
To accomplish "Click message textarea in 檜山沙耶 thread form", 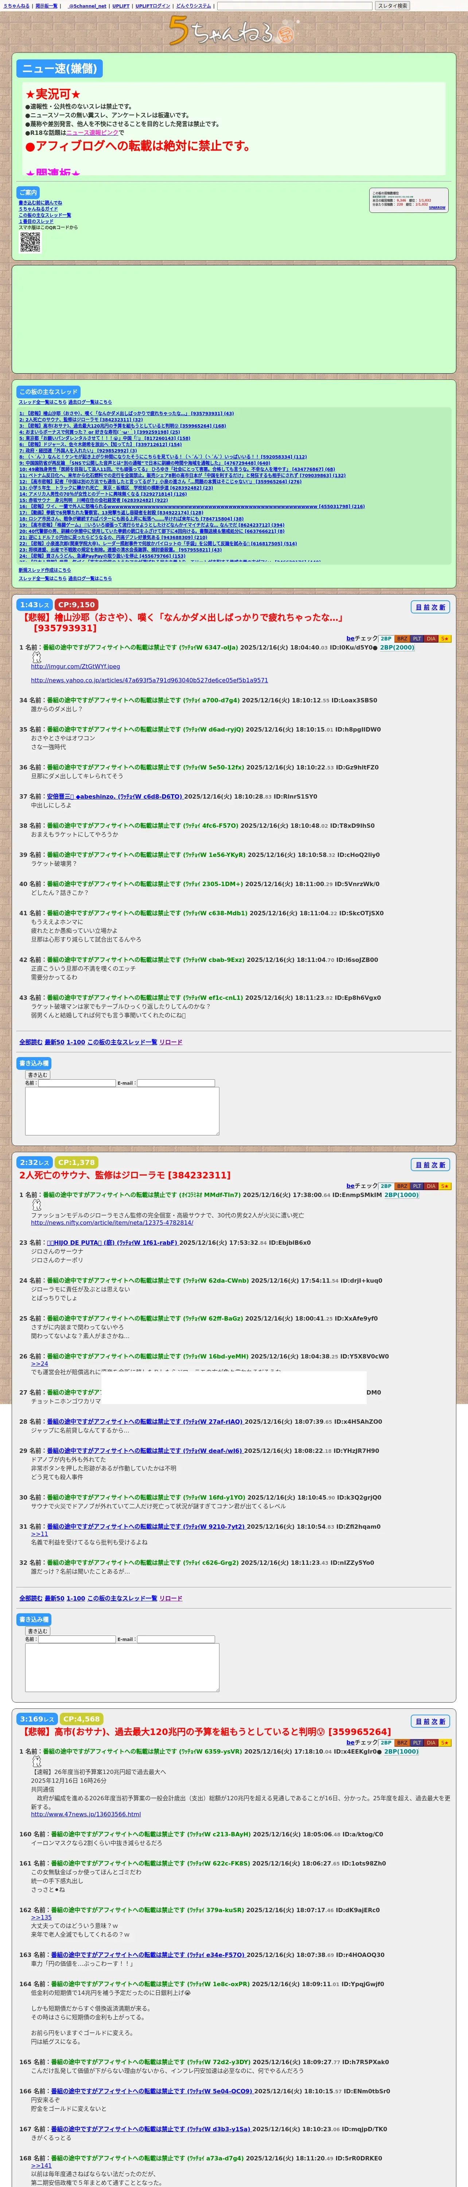I will (x=122, y=1111).
